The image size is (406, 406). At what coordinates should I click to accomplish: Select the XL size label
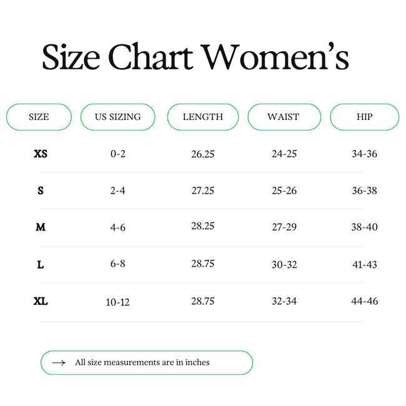(x=41, y=301)
